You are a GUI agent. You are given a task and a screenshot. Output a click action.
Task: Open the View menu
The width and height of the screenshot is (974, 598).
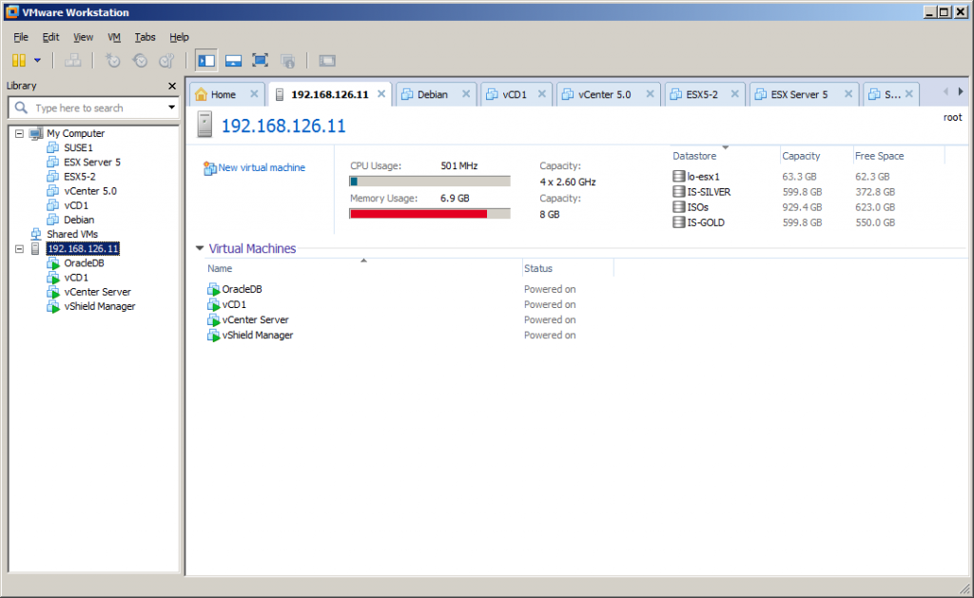click(83, 37)
